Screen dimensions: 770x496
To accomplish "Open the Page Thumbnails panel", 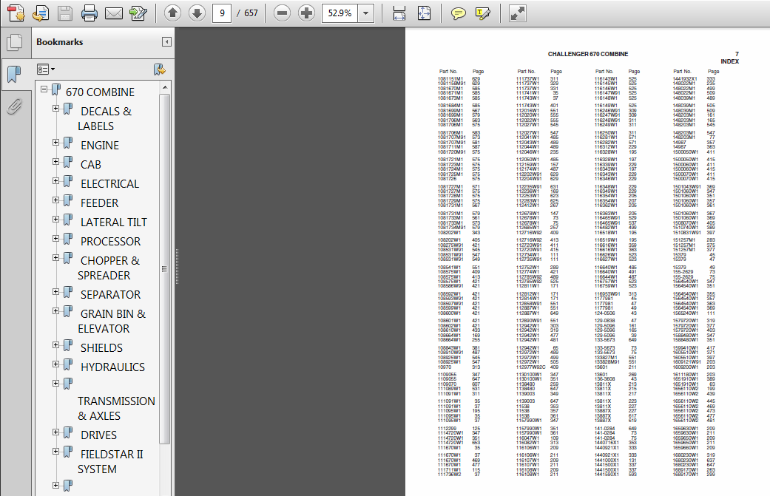I will click(x=15, y=43).
